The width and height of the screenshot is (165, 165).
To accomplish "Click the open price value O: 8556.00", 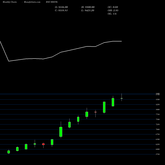I will pos(61,7).
